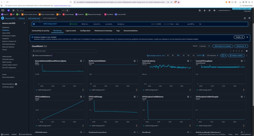This screenshot has width=254, height=136.
Task: Open the console settings gear in the top bar
Action: tap(214, 10)
